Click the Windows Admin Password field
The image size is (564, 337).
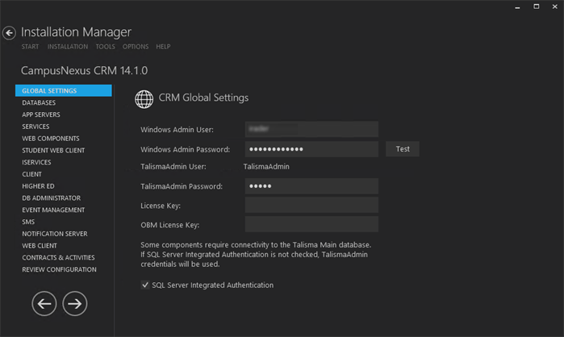311,149
